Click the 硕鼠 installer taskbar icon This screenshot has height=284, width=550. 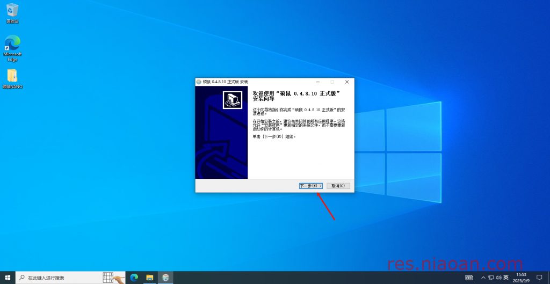165,278
